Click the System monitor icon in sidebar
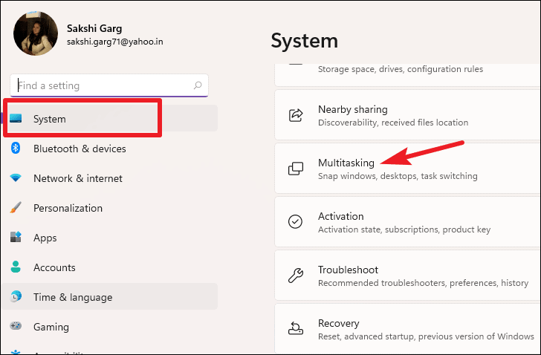The width and height of the screenshot is (541, 355). pyautogui.click(x=16, y=119)
